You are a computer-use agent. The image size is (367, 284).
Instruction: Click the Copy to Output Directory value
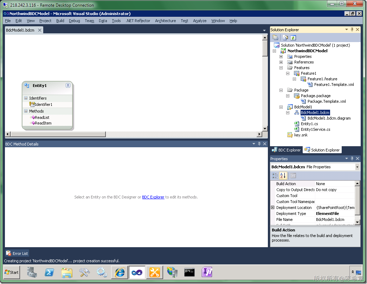pos(335,190)
